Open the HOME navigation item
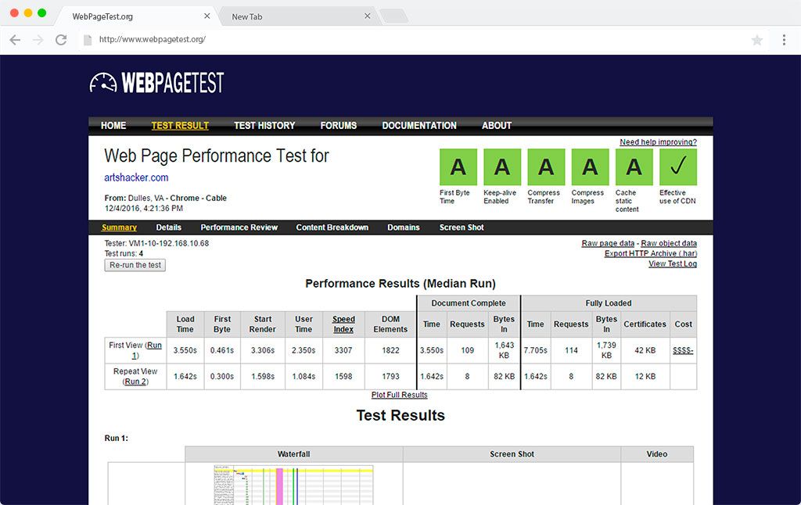Image resolution: width=801 pixels, height=505 pixels. (113, 126)
